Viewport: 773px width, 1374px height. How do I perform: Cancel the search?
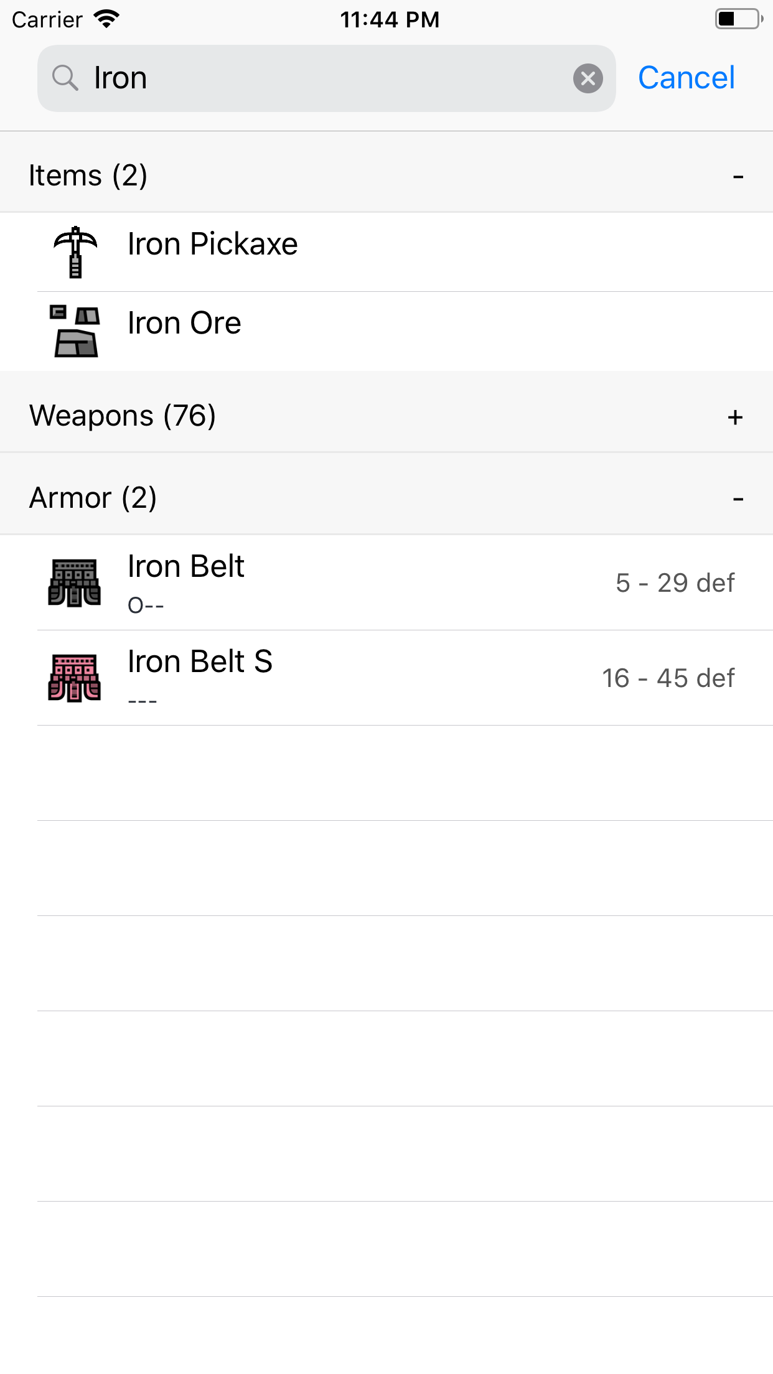click(x=686, y=78)
